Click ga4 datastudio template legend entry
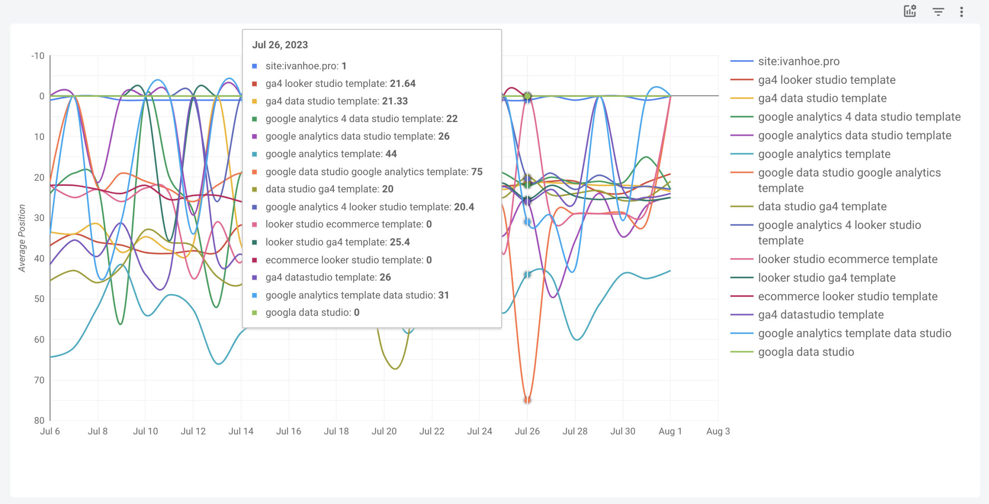This screenshot has width=989, height=504. point(821,315)
